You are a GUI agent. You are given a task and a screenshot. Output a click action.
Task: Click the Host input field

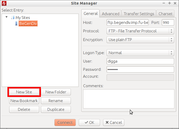coord(128,23)
